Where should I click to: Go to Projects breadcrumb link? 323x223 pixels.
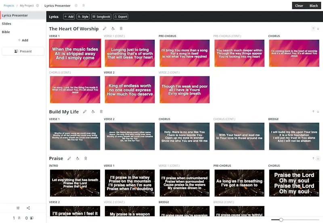pos(9,6)
